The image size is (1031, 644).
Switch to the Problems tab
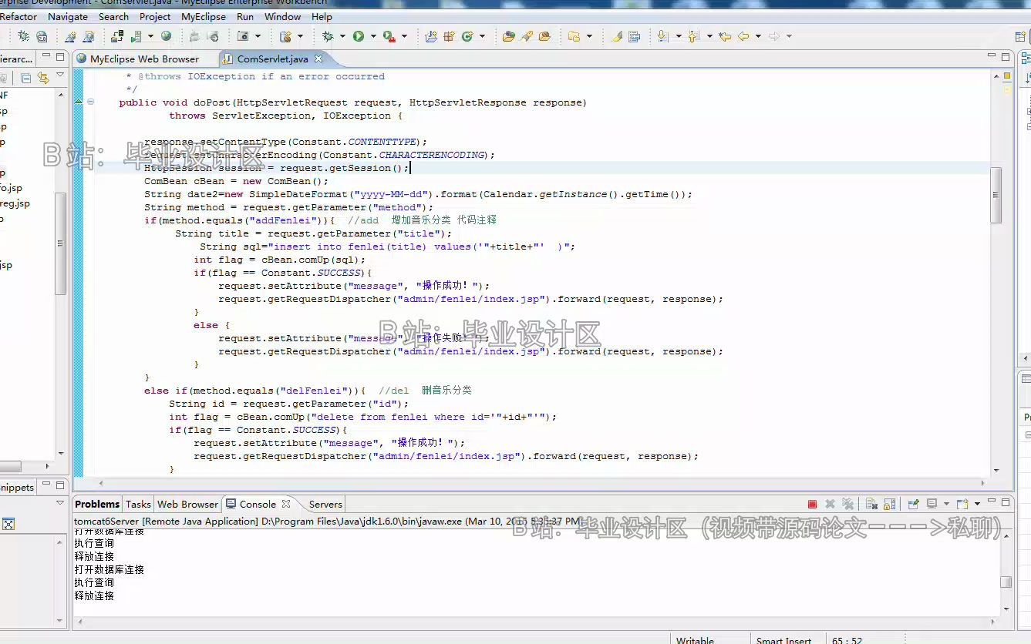click(x=97, y=504)
